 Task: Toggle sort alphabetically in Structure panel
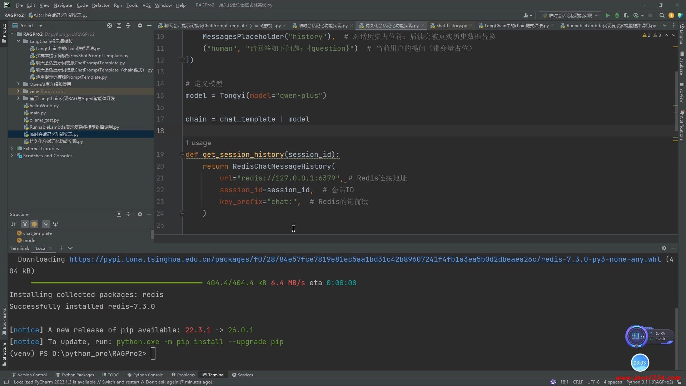tap(13, 224)
